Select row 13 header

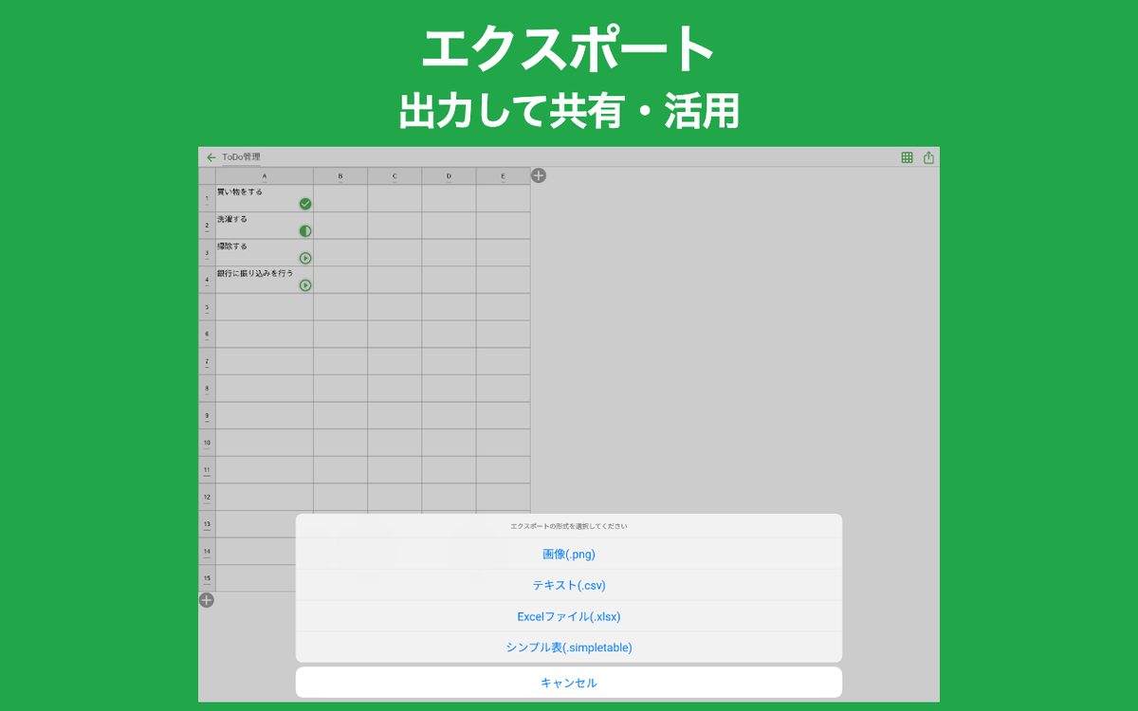point(207,524)
